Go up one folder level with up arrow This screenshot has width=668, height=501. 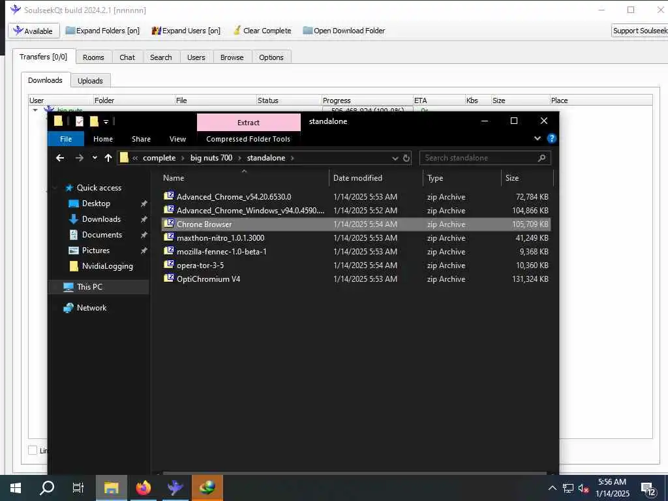108,158
